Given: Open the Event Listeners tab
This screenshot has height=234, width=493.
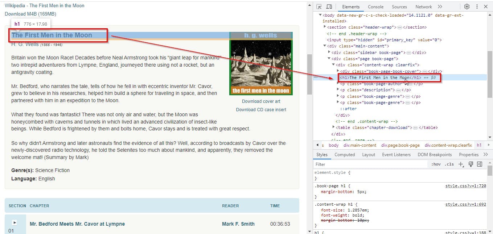Looking at the screenshot, I should pos(396,155).
